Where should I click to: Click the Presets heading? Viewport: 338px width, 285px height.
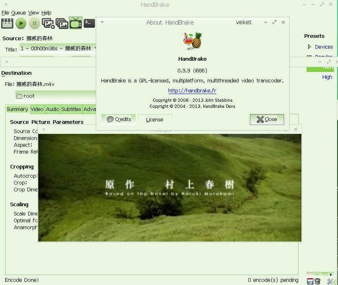pos(314,36)
